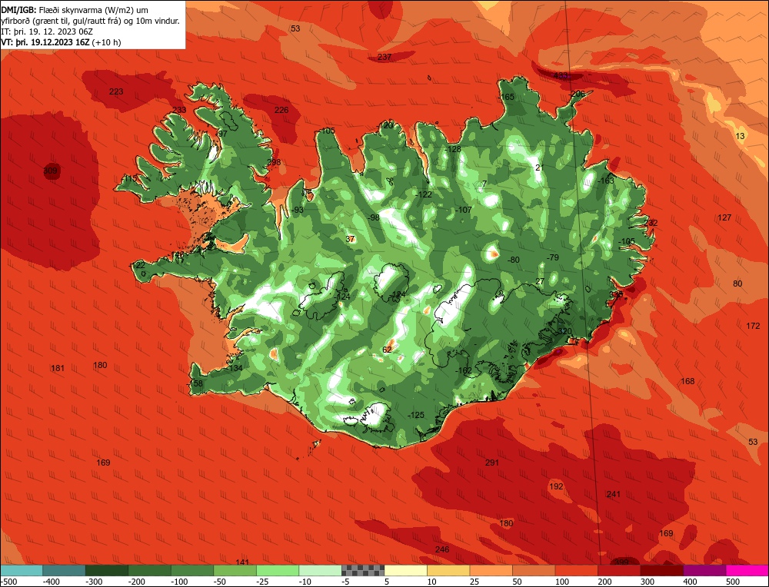This screenshot has width=769, height=587.
Task: Click the red-orange 100 to 200 swatch
Action: (576, 570)
